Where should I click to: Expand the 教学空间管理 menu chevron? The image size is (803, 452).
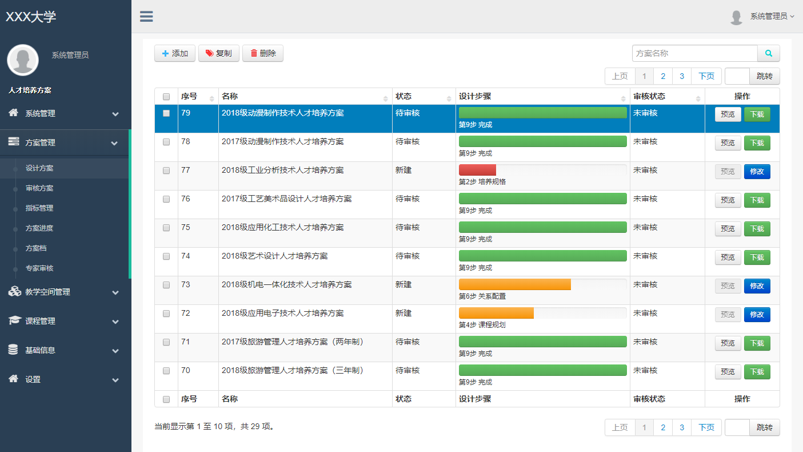tap(115, 292)
